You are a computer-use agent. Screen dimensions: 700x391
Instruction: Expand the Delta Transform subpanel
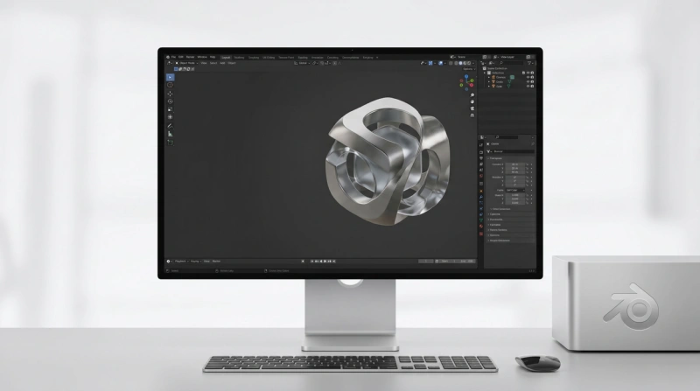pyautogui.click(x=500, y=209)
